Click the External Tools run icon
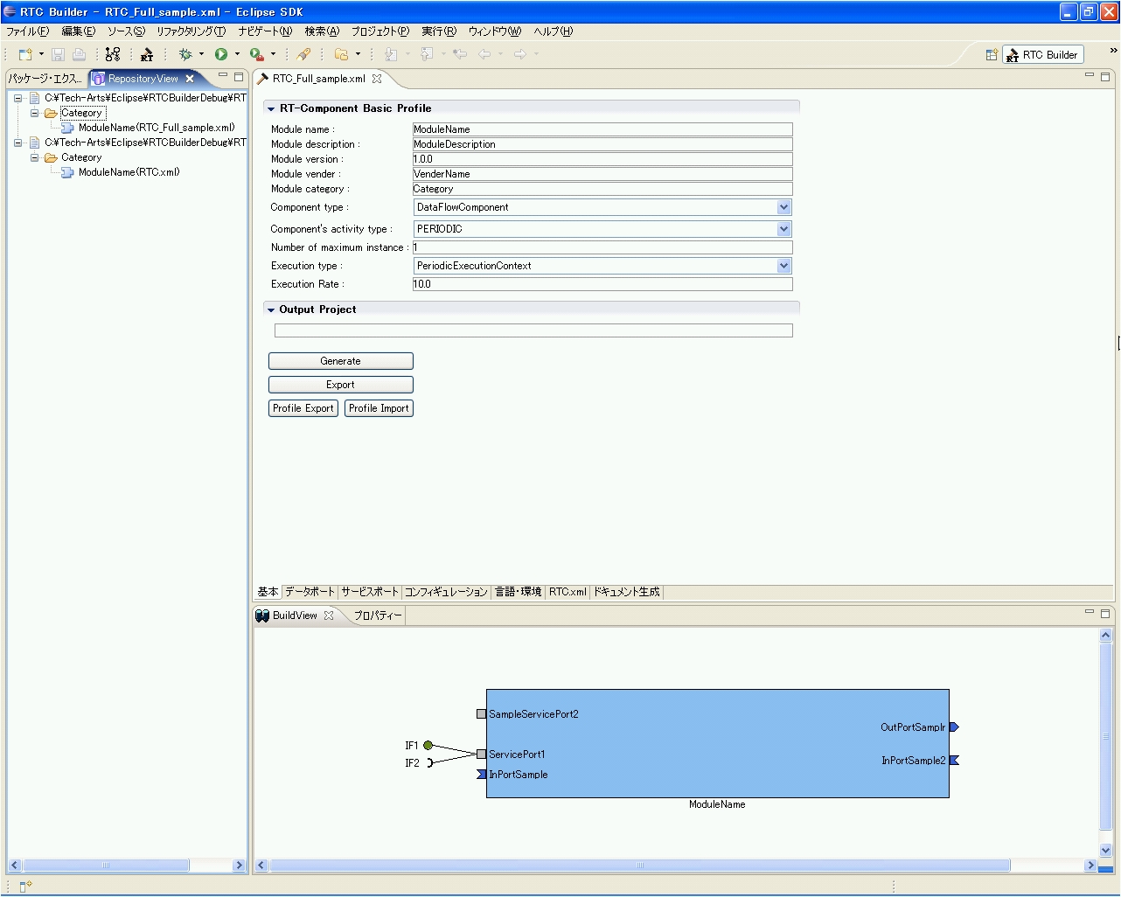The height and width of the screenshot is (897, 1121). click(x=256, y=54)
